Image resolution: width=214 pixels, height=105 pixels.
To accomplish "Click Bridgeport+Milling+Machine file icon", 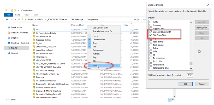I will tap(34, 91).
